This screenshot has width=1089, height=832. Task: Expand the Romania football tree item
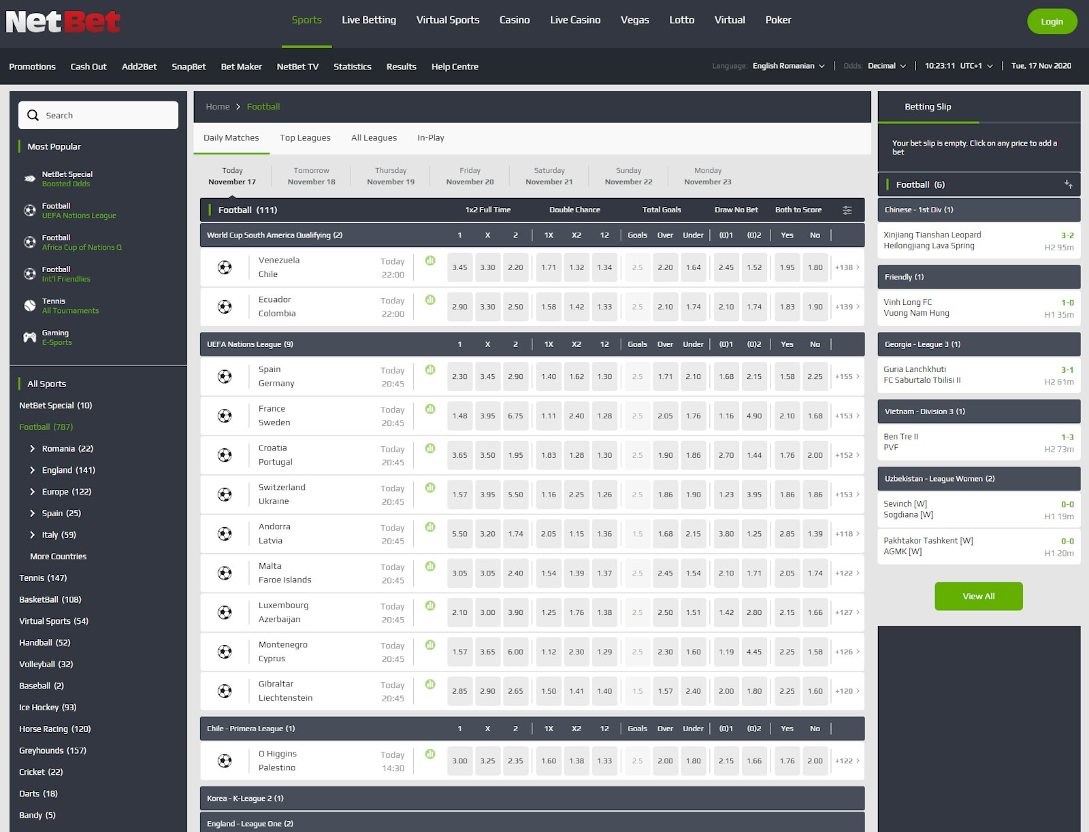click(x=33, y=449)
